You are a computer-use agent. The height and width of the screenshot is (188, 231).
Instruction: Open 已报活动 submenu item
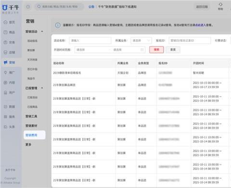pos(32,98)
